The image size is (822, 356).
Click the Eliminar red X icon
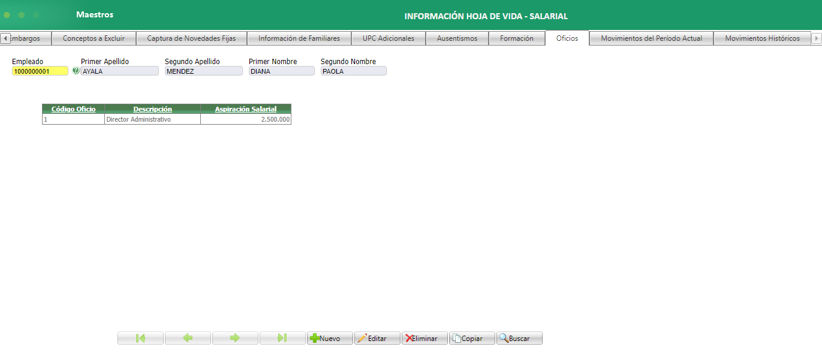(408, 337)
